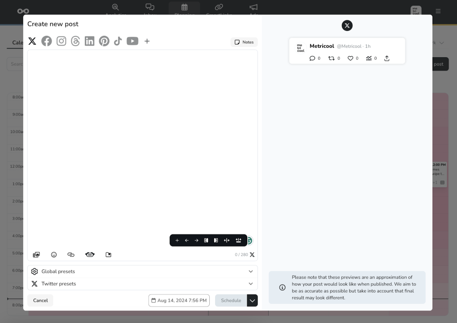This screenshot has width=457, height=323.
Task: Expand the Global presets section
Action: tap(142, 271)
